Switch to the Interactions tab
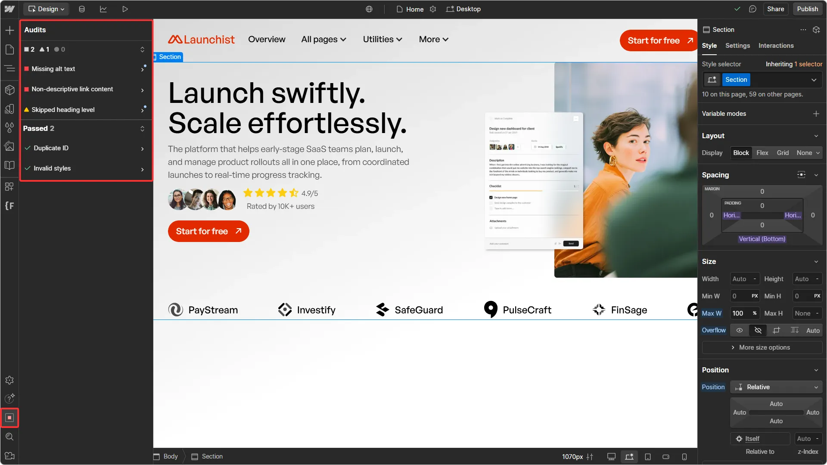The image size is (827, 465). pos(776,46)
